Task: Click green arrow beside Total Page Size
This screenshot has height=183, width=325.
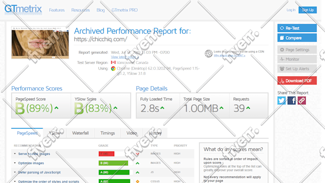Action: pyautogui.click(x=222, y=108)
